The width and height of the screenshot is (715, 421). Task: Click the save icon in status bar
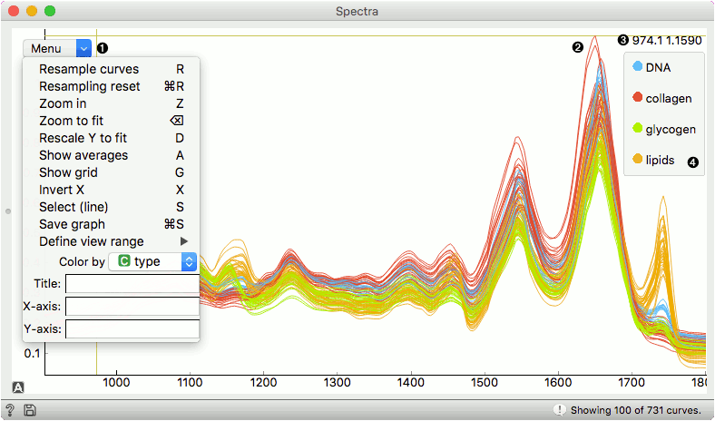tap(30, 411)
